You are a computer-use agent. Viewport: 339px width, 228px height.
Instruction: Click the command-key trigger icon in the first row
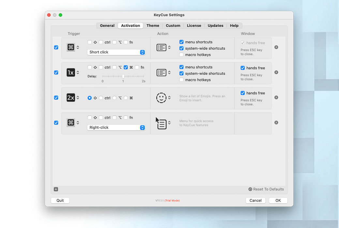pos(70,47)
